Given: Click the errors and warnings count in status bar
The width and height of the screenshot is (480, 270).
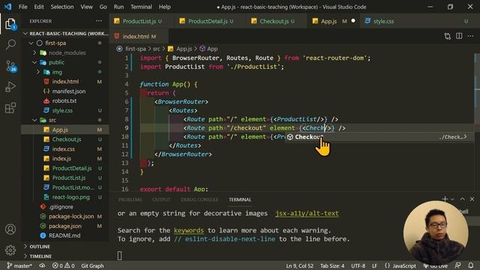Looking at the screenshot, I should coord(63,265).
